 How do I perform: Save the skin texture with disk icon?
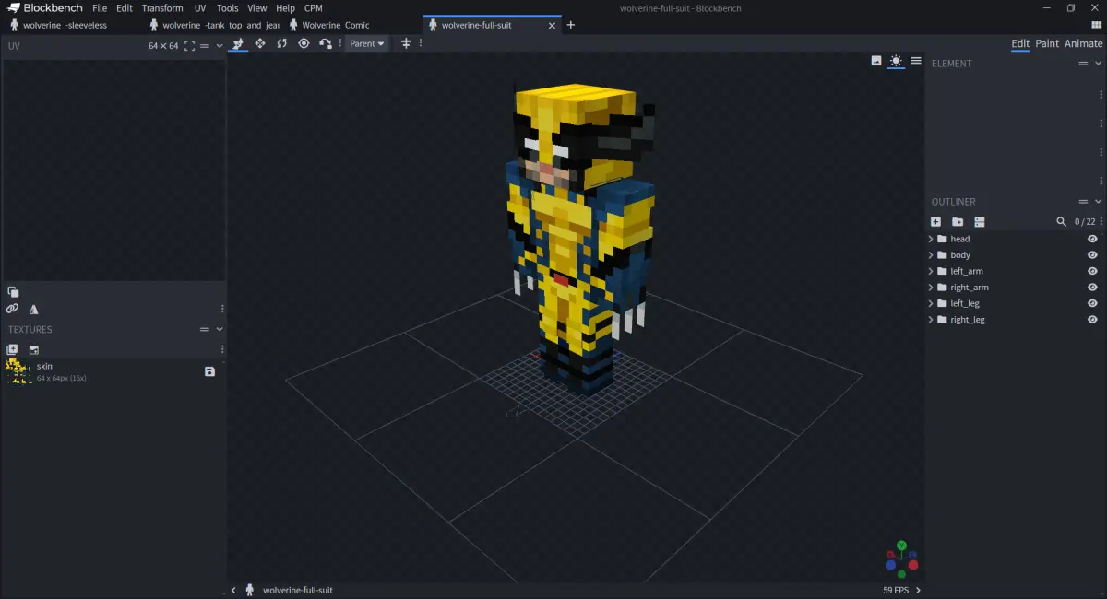pyautogui.click(x=209, y=371)
